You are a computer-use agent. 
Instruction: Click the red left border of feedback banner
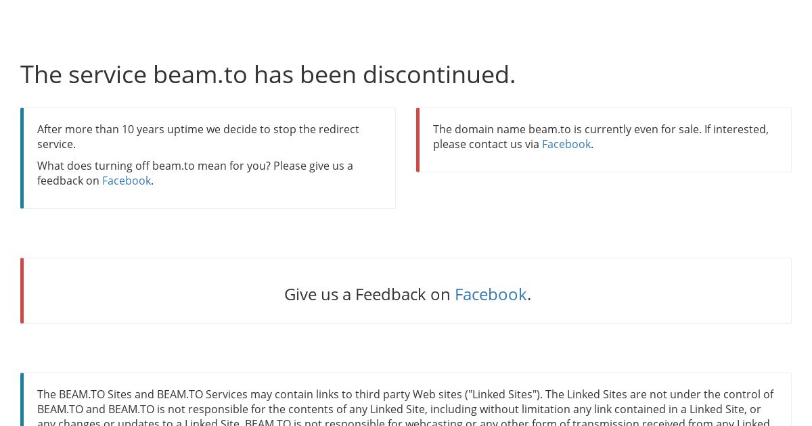(22, 291)
